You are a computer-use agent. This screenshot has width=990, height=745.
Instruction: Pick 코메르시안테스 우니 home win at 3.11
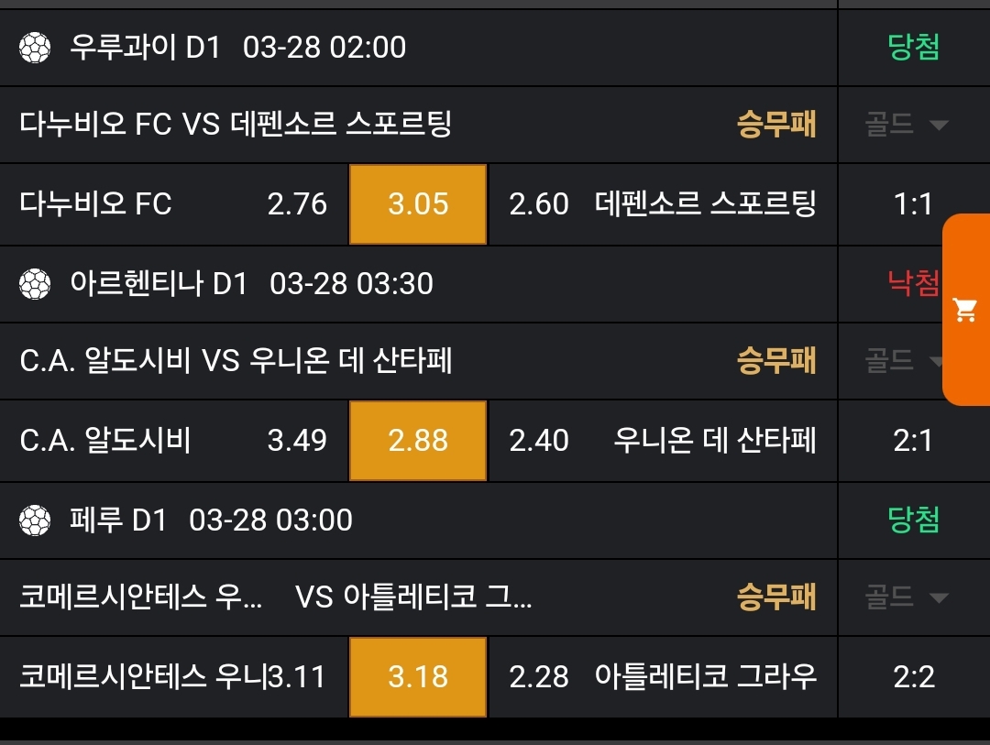click(x=174, y=677)
